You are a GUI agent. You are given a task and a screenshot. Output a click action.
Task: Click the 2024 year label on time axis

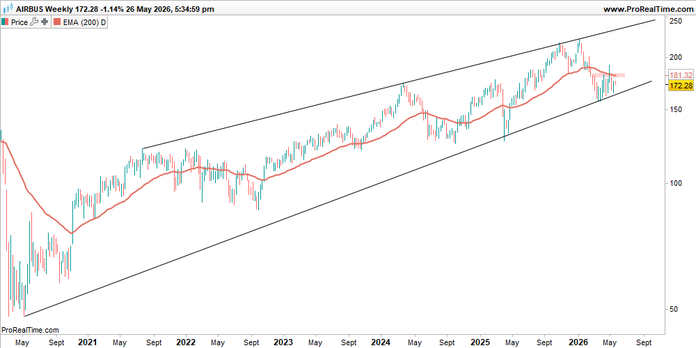click(381, 342)
